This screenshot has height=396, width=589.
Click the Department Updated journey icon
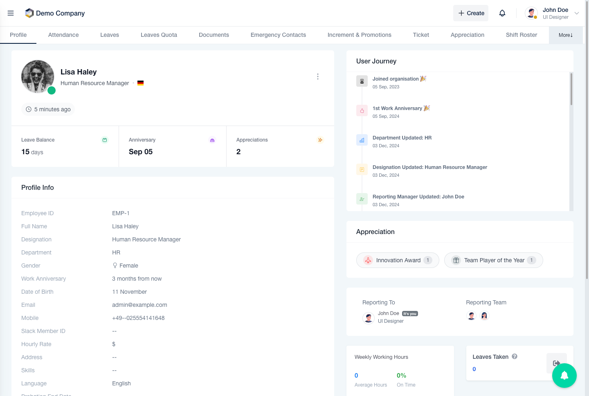362,140
